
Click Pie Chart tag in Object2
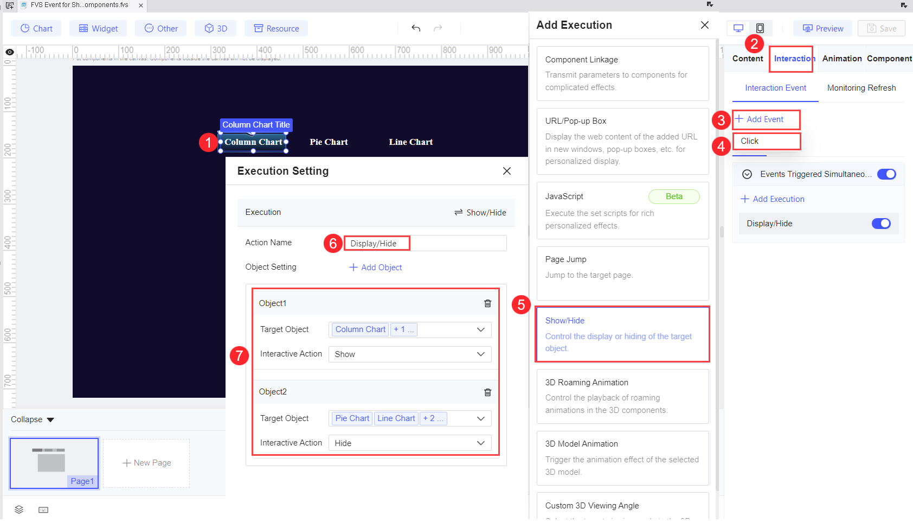[x=352, y=418]
